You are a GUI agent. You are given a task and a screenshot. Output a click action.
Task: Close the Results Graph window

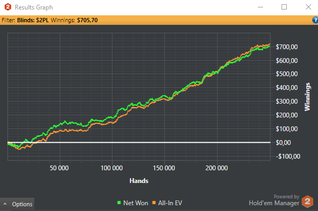tap(308, 7)
